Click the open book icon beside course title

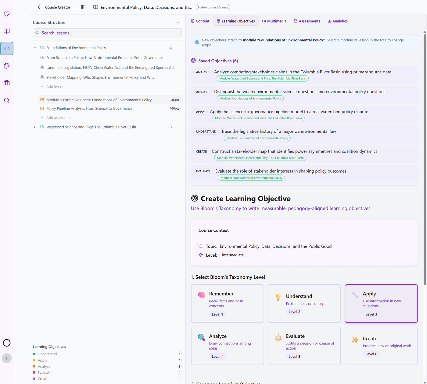coord(96,7)
